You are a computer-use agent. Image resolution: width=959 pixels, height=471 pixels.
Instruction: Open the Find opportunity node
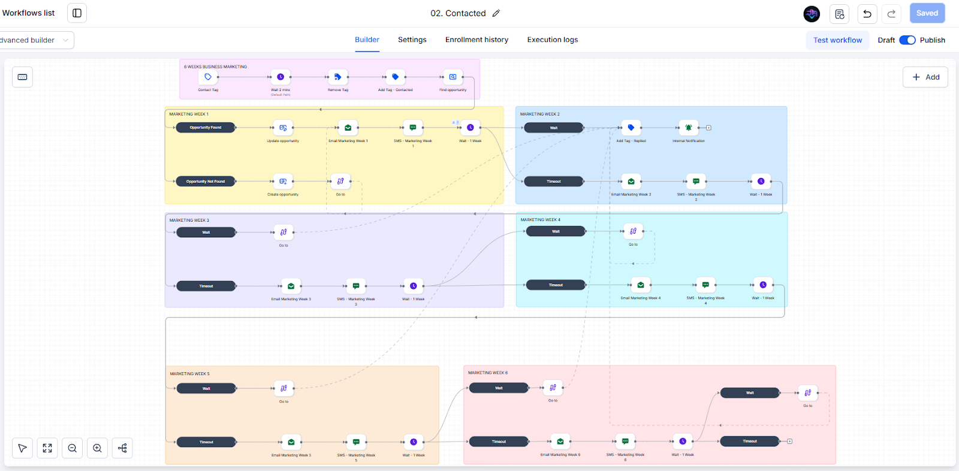(453, 77)
